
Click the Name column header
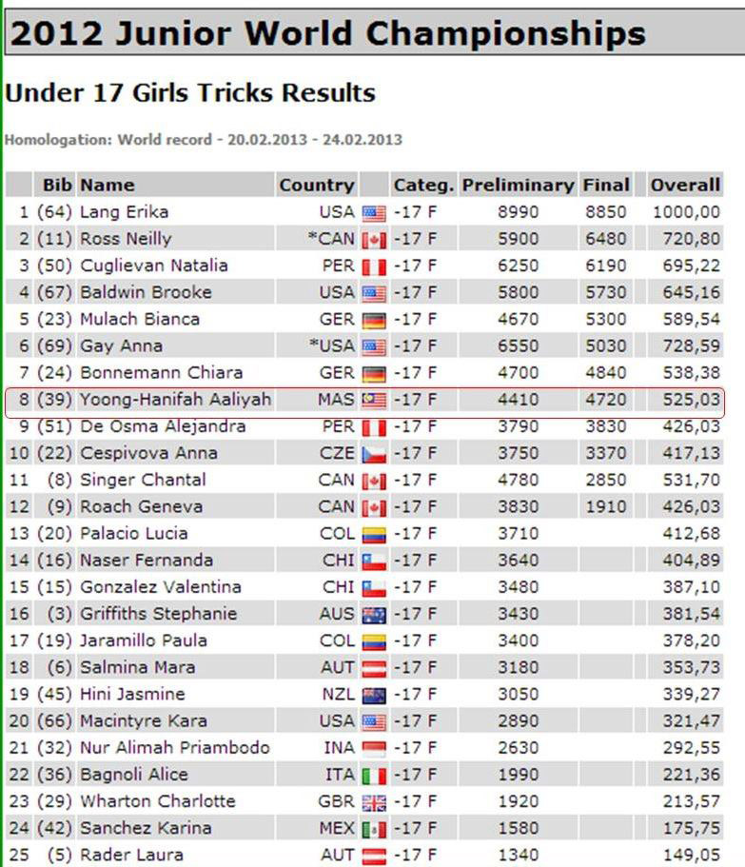pyautogui.click(x=108, y=185)
